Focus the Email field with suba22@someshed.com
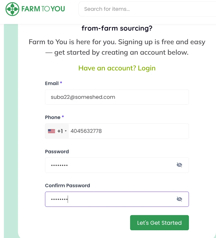Screen dimensions: 216x238 click(x=117, y=97)
